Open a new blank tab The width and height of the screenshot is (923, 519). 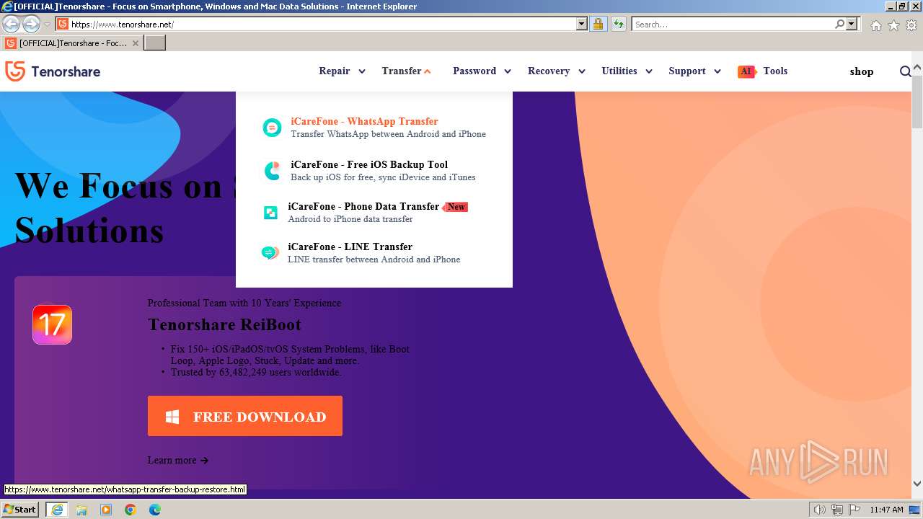(155, 43)
